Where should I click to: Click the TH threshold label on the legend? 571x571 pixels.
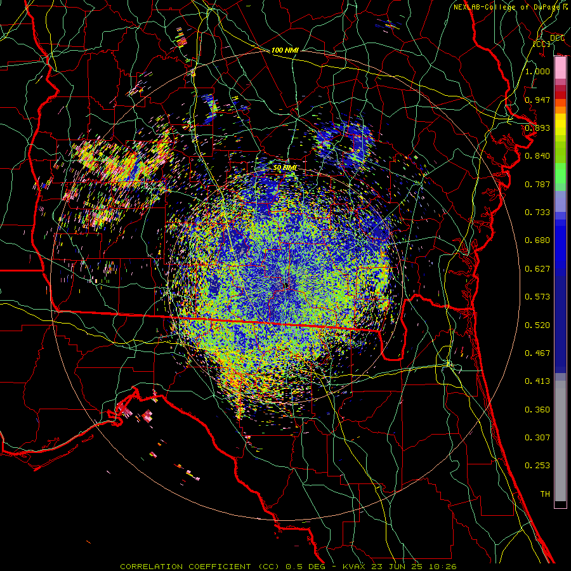coord(545,494)
